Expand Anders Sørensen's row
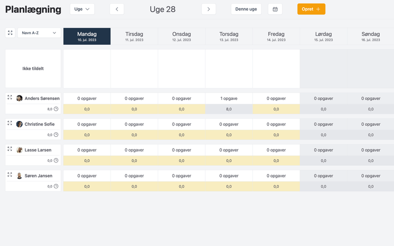 (x=10, y=97)
